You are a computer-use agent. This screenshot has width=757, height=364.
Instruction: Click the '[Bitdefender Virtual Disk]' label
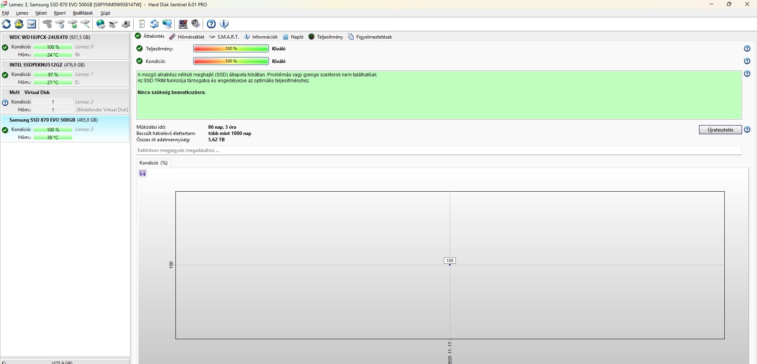coord(102,110)
